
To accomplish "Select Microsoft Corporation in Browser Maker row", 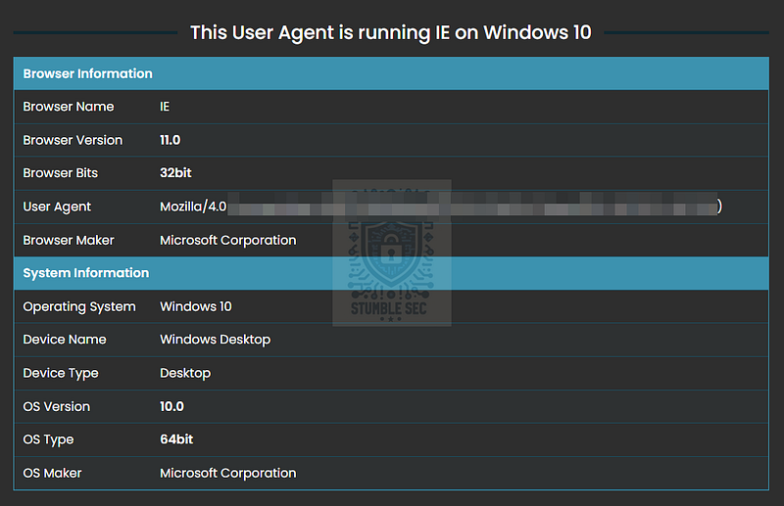I will (228, 240).
